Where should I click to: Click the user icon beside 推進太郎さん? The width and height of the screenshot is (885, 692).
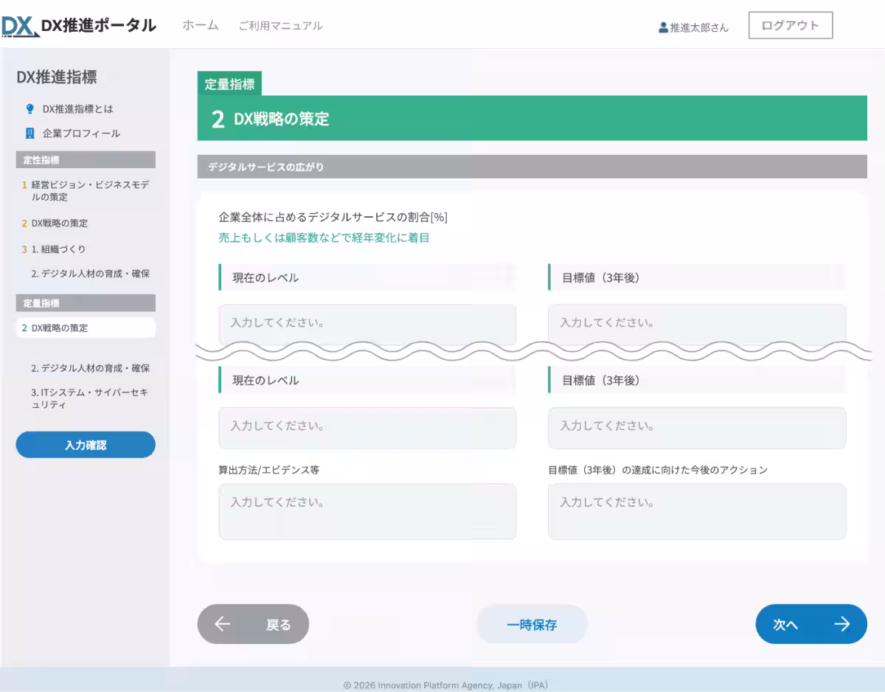point(663,27)
